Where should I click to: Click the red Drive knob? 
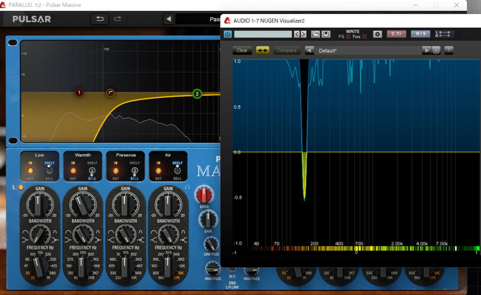(204, 195)
